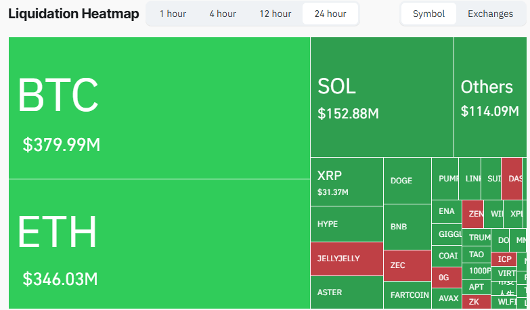Click the Liquidation Heatmap heading

point(73,14)
